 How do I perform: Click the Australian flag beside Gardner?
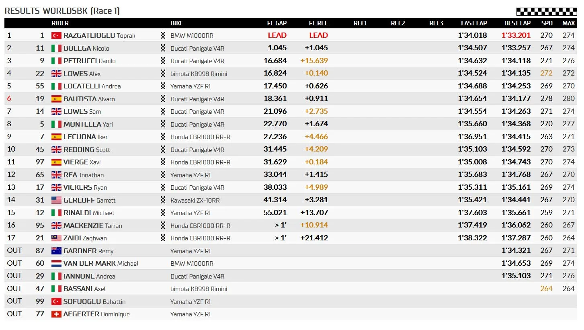56,251
